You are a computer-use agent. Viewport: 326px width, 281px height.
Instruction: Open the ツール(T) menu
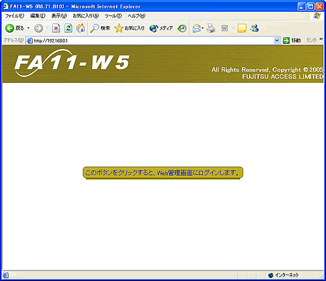click(113, 16)
